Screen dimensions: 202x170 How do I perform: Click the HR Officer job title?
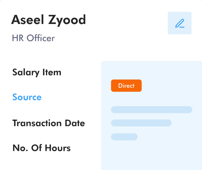(33, 38)
